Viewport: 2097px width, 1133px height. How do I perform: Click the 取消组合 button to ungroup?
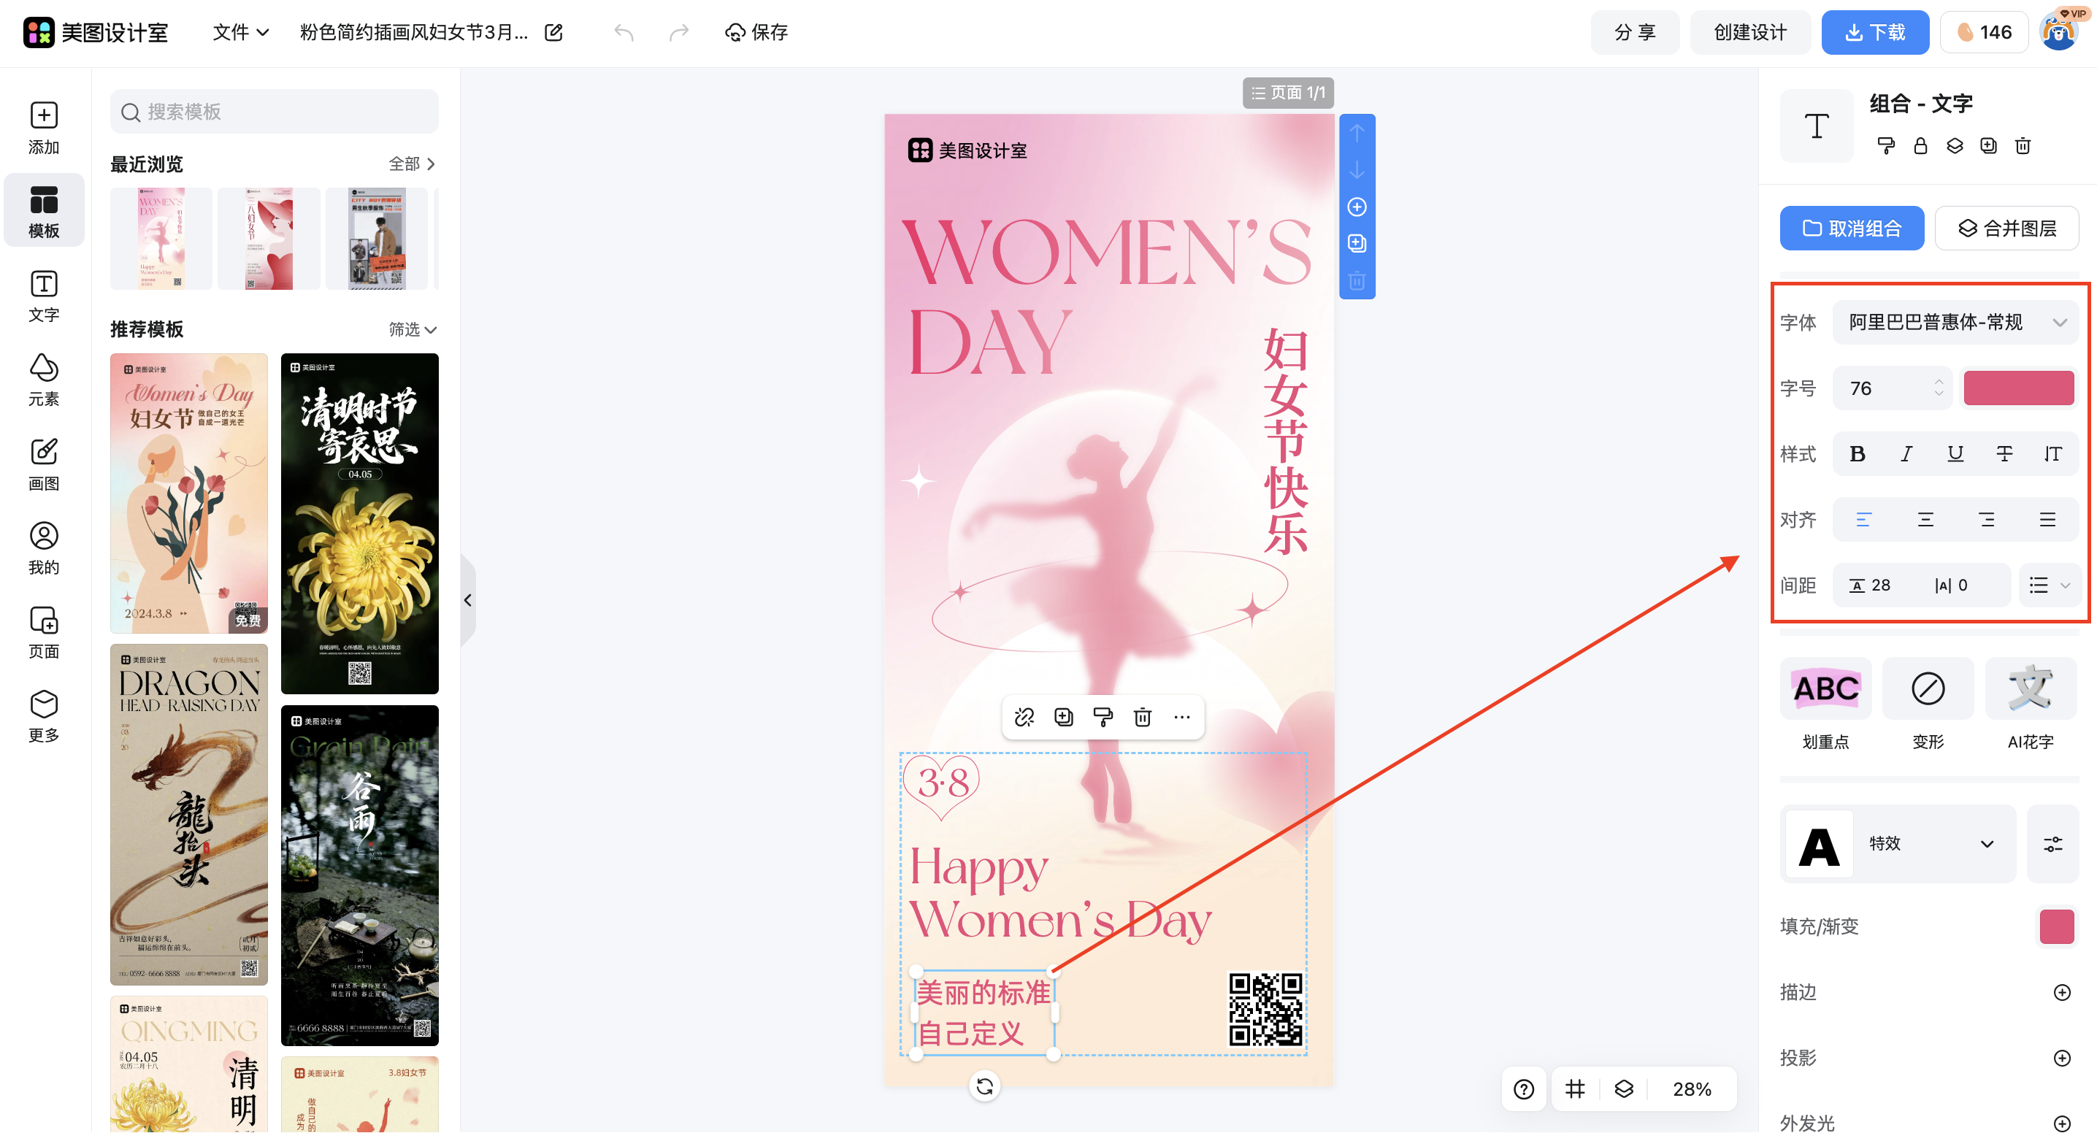click(x=1851, y=228)
